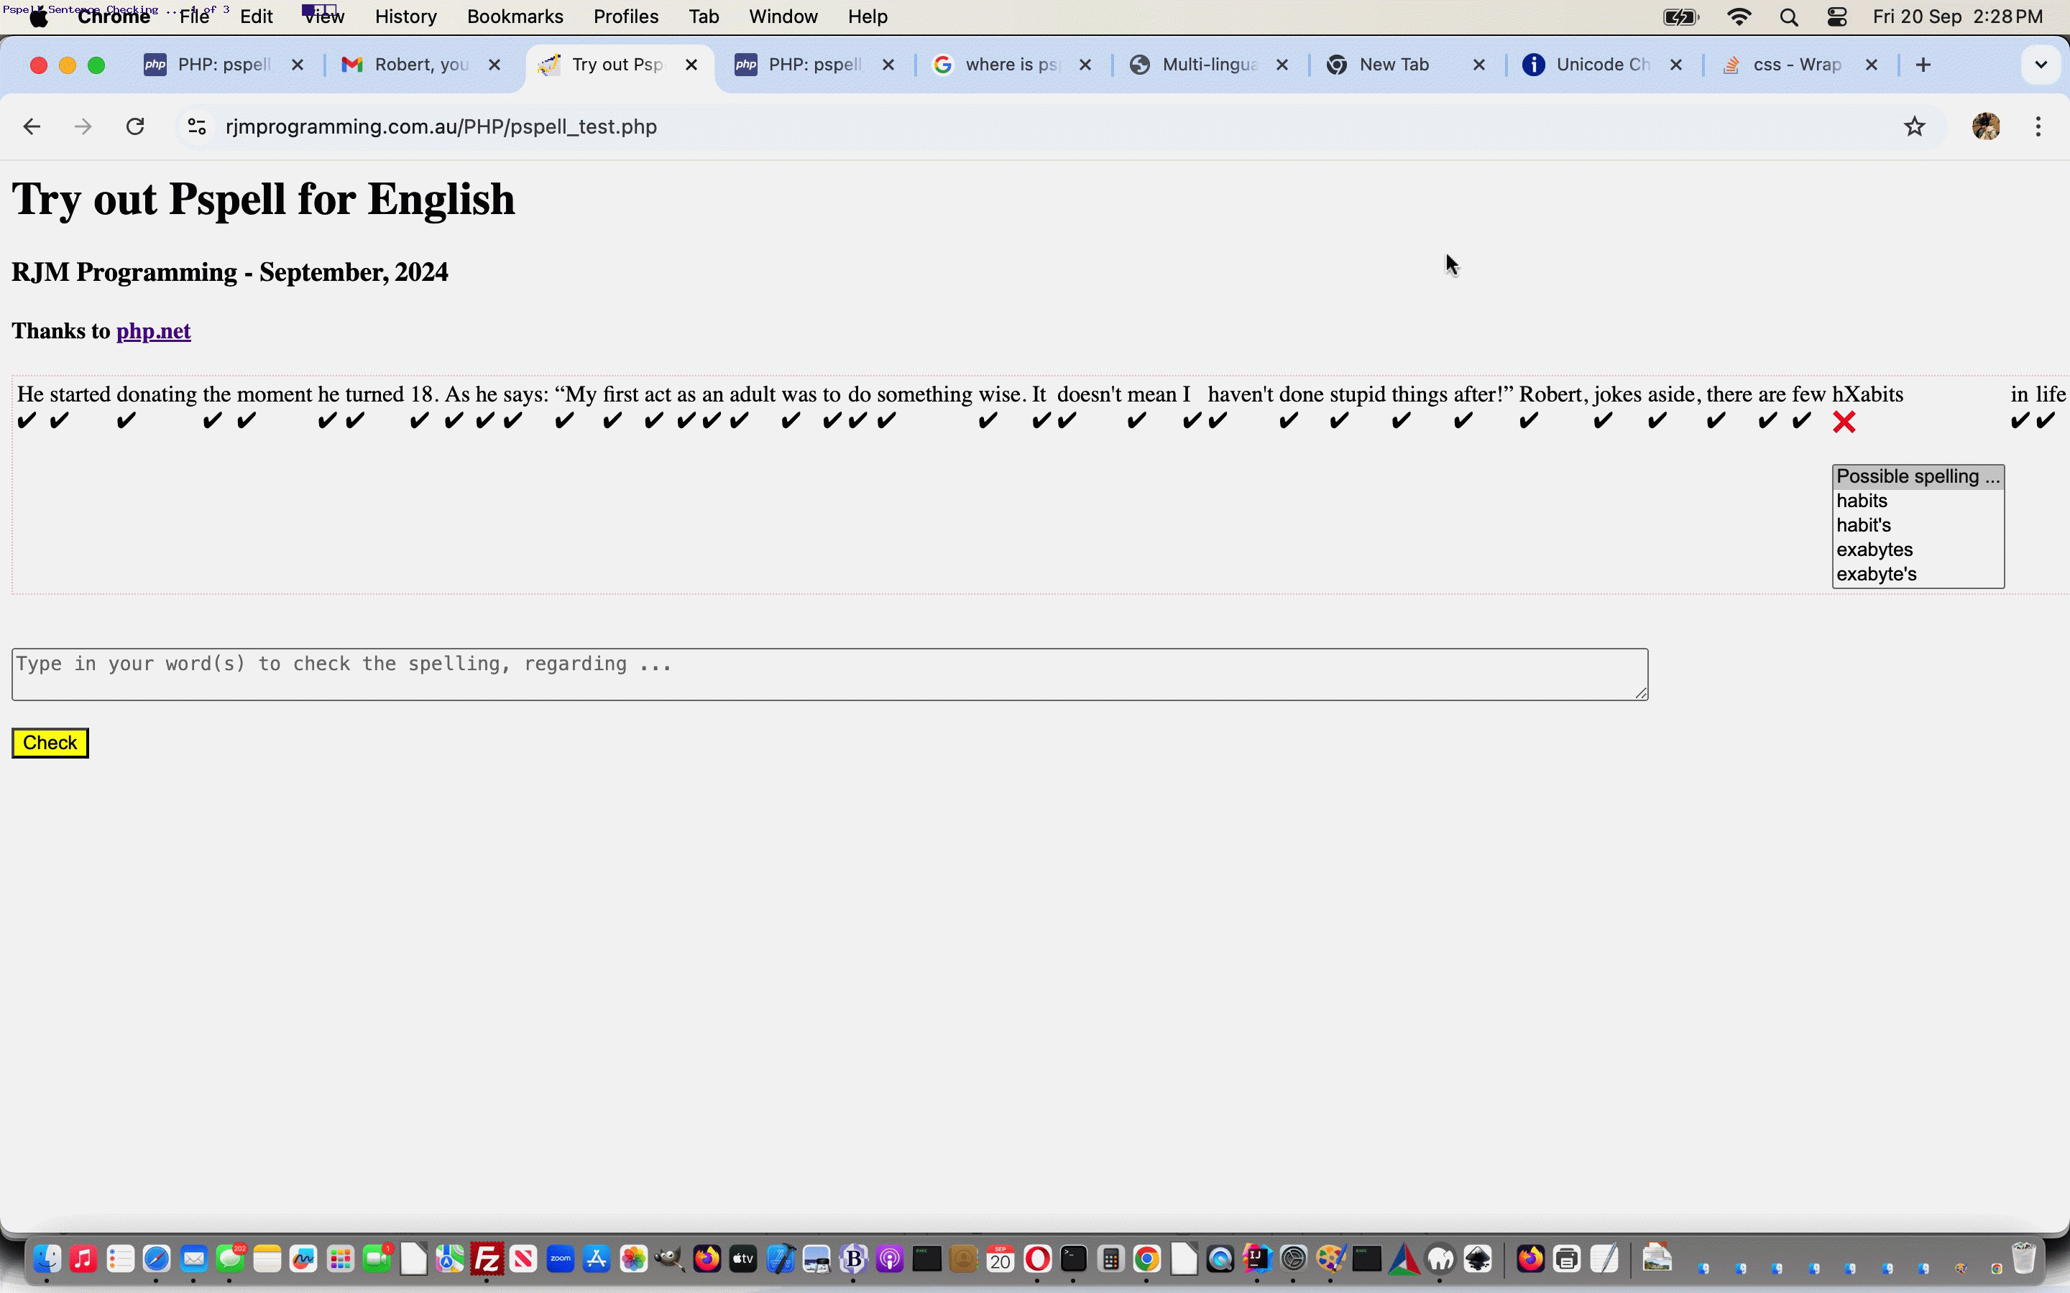Go back to previous page
The image size is (2070, 1293).
tap(32, 126)
